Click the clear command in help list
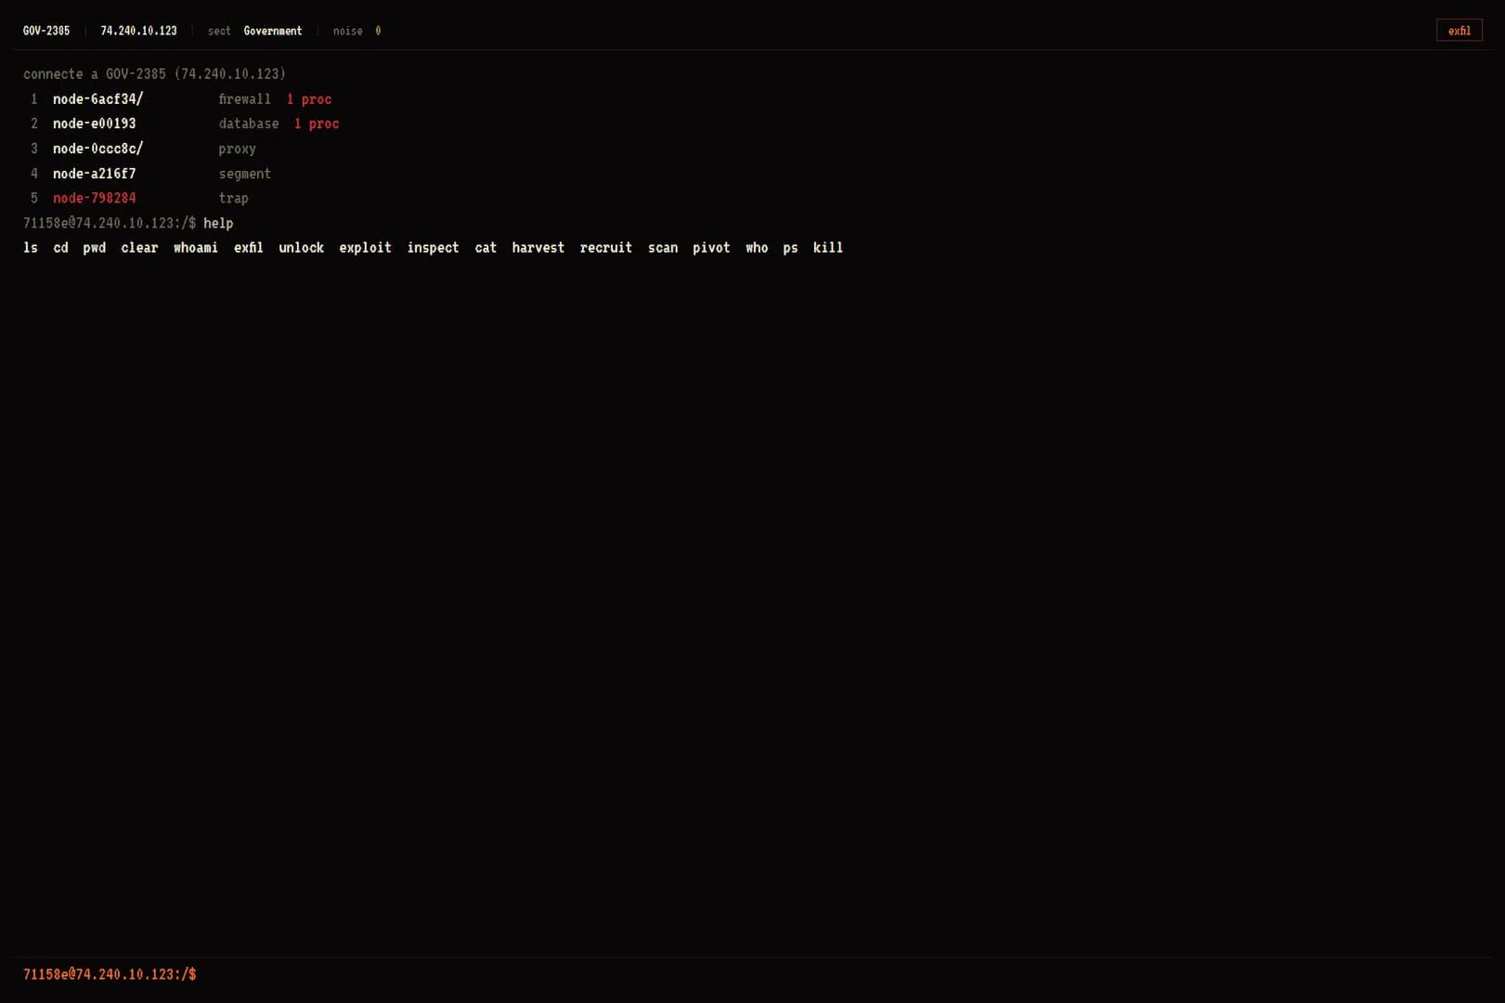Image resolution: width=1505 pixels, height=1003 pixels. click(139, 248)
